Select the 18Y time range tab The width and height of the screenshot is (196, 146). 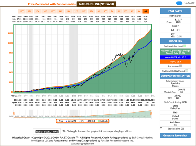(x=30, y=11)
